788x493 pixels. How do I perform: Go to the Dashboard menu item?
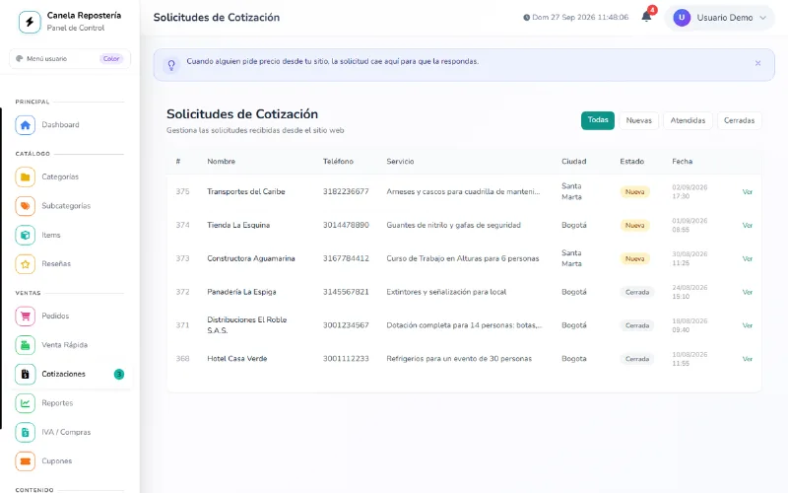click(70, 125)
